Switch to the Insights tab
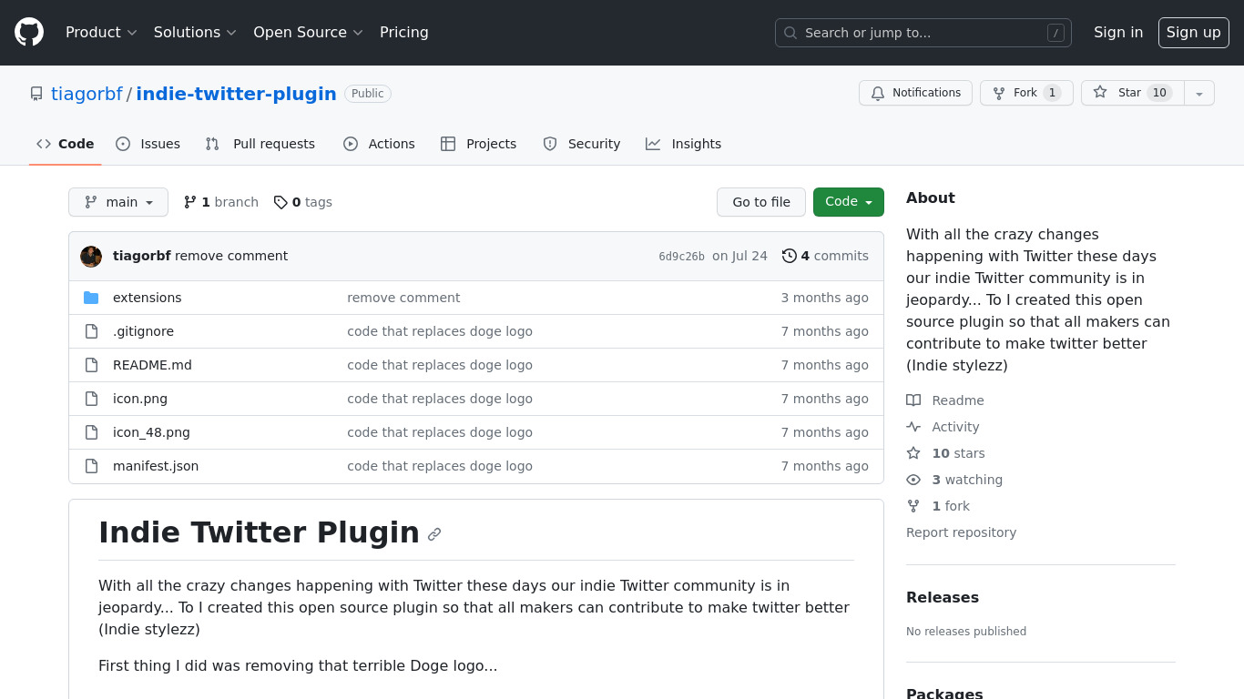 (684, 144)
